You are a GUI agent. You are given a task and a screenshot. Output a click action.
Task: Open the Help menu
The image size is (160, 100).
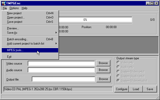pos(24,8)
